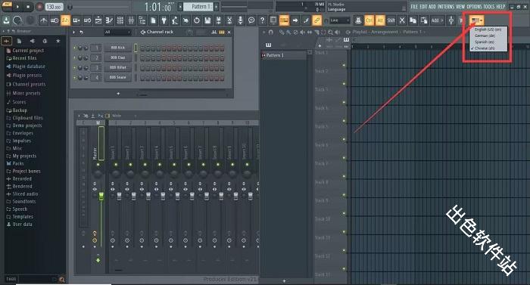Toggle the Alt modifier button
Viewport: 530px width, 285px height.
coord(380,20)
